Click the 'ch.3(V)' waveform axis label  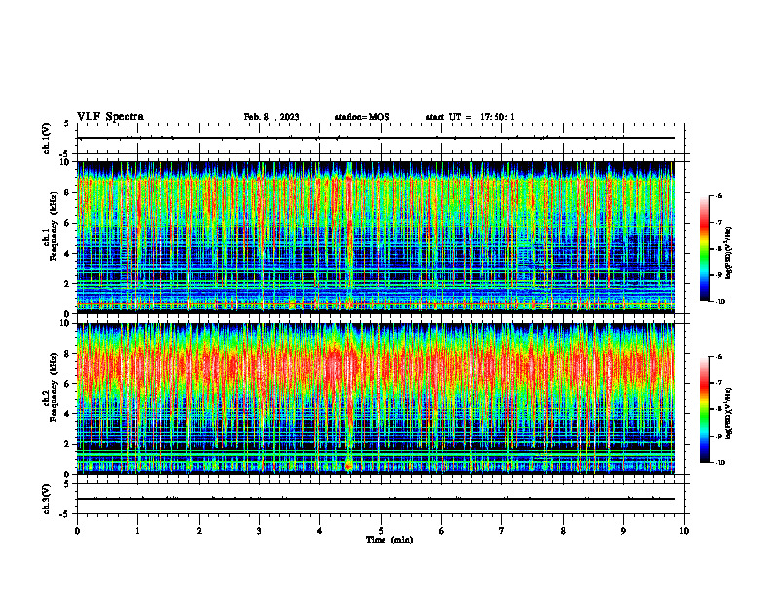click(x=46, y=499)
